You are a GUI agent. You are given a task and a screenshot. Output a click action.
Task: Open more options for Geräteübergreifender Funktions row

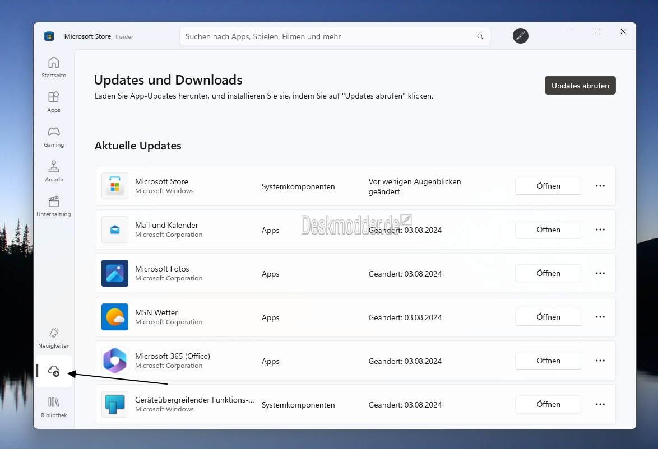click(600, 404)
